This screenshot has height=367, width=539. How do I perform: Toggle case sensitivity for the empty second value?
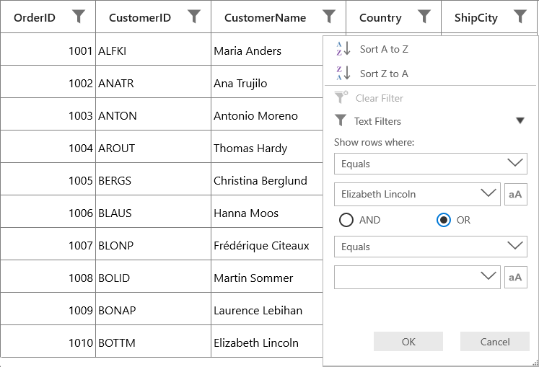click(x=516, y=277)
